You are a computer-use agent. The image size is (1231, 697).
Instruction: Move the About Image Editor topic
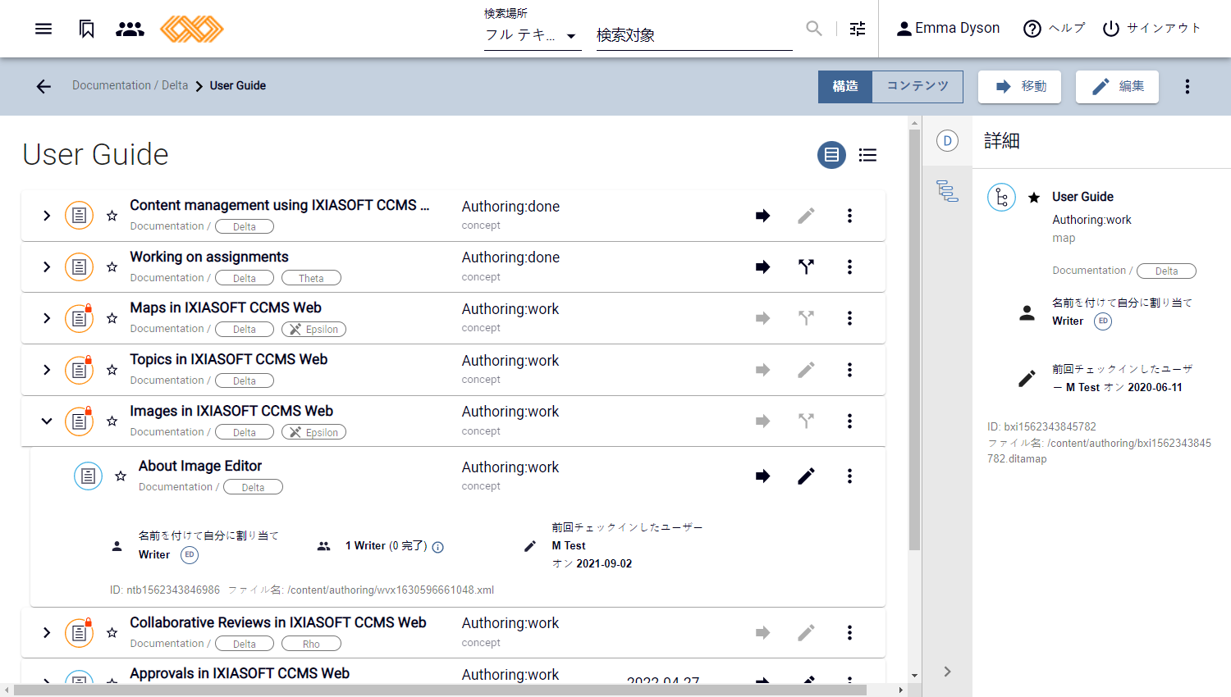click(763, 476)
